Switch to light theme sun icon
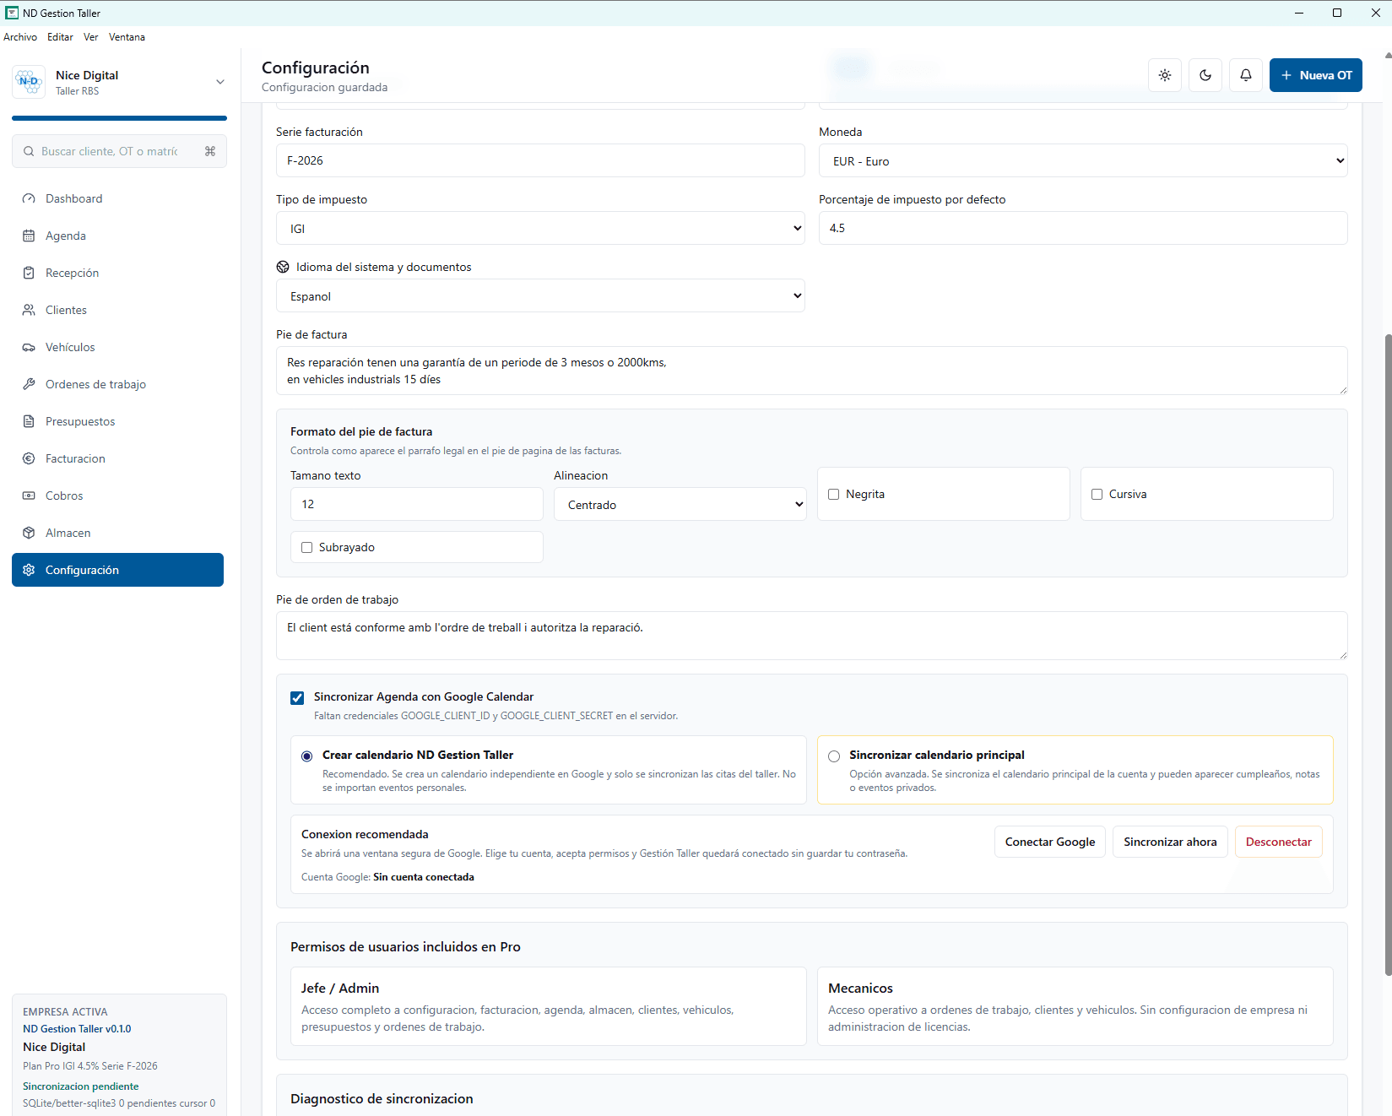 tap(1165, 75)
